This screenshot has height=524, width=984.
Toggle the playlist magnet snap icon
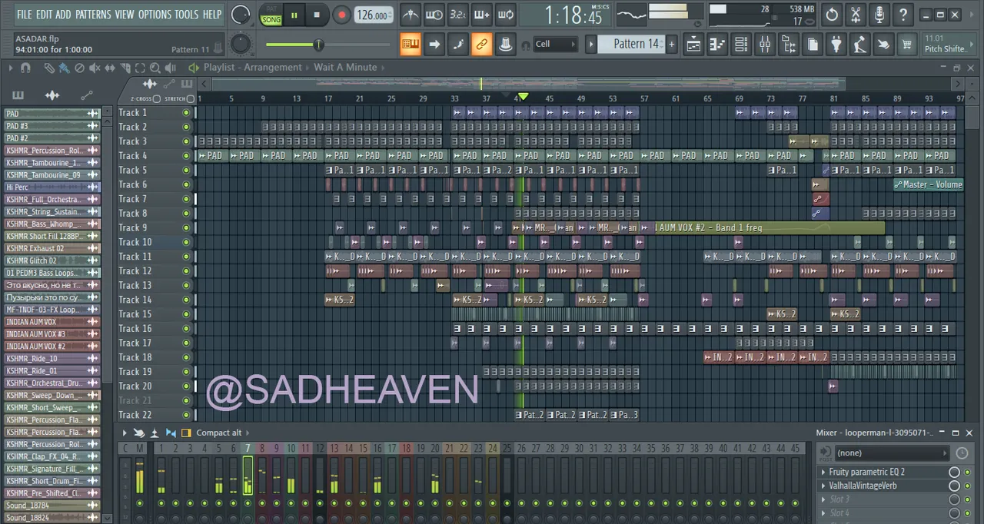(x=25, y=68)
